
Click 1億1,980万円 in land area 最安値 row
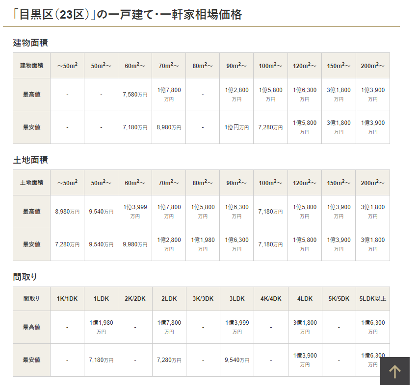coord(203,244)
